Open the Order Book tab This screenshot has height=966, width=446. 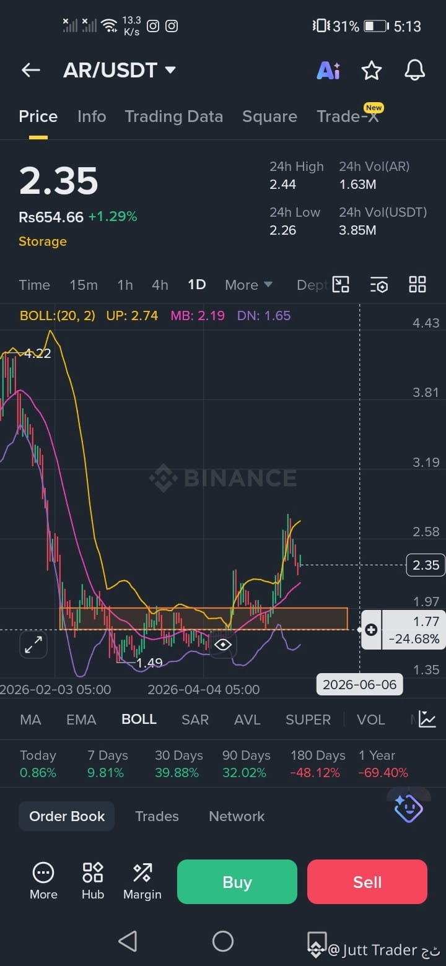coord(67,816)
